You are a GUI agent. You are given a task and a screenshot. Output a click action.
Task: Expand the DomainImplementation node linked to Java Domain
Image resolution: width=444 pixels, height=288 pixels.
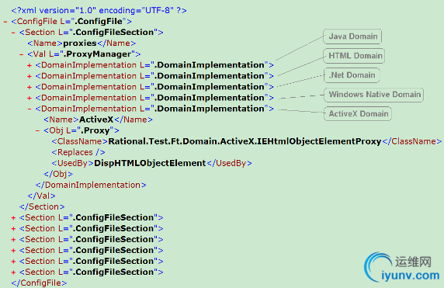[29, 65]
